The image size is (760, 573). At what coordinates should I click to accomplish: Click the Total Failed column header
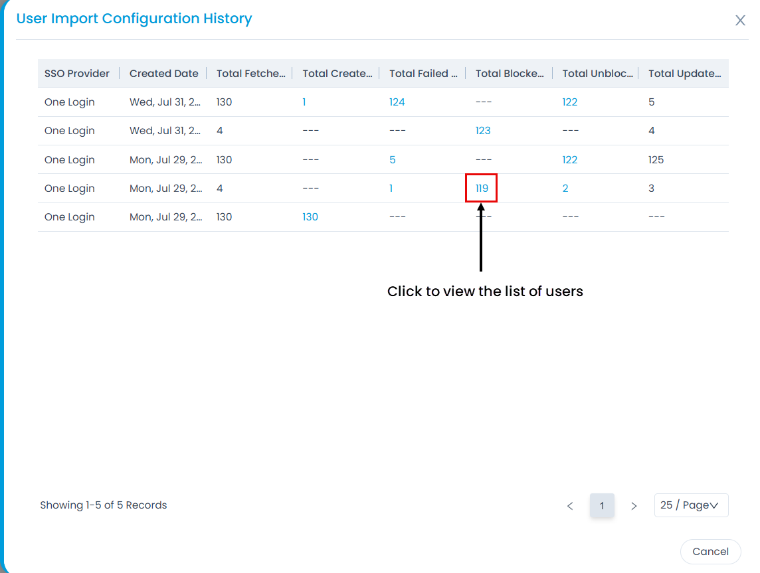coord(423,74)
